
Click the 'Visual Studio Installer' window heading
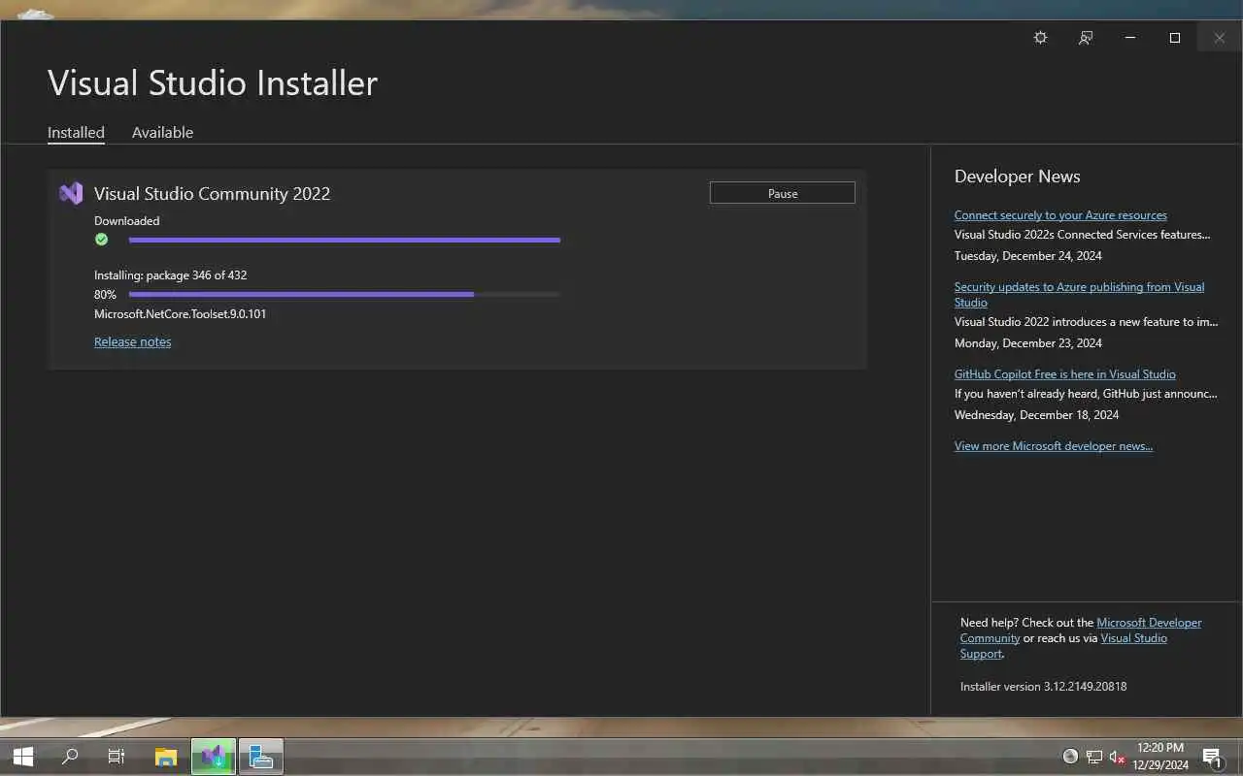213,82
